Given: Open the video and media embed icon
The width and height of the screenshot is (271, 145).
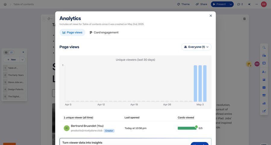Looking at the screenshot, I should [264, 87].
